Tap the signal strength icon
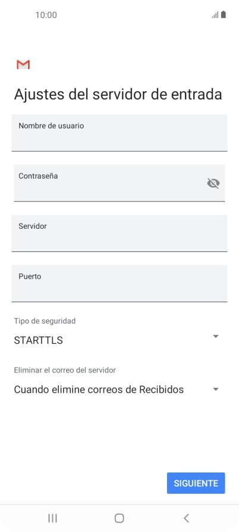This screenshot has height=532, width=239. (x=215, y=15)
